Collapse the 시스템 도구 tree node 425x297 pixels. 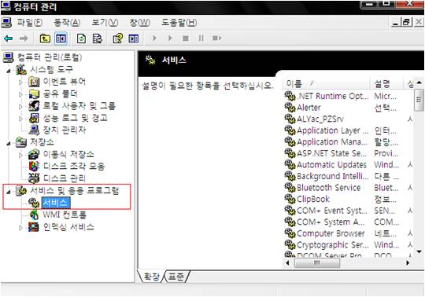pyautogui.click(x=9, y=71)
